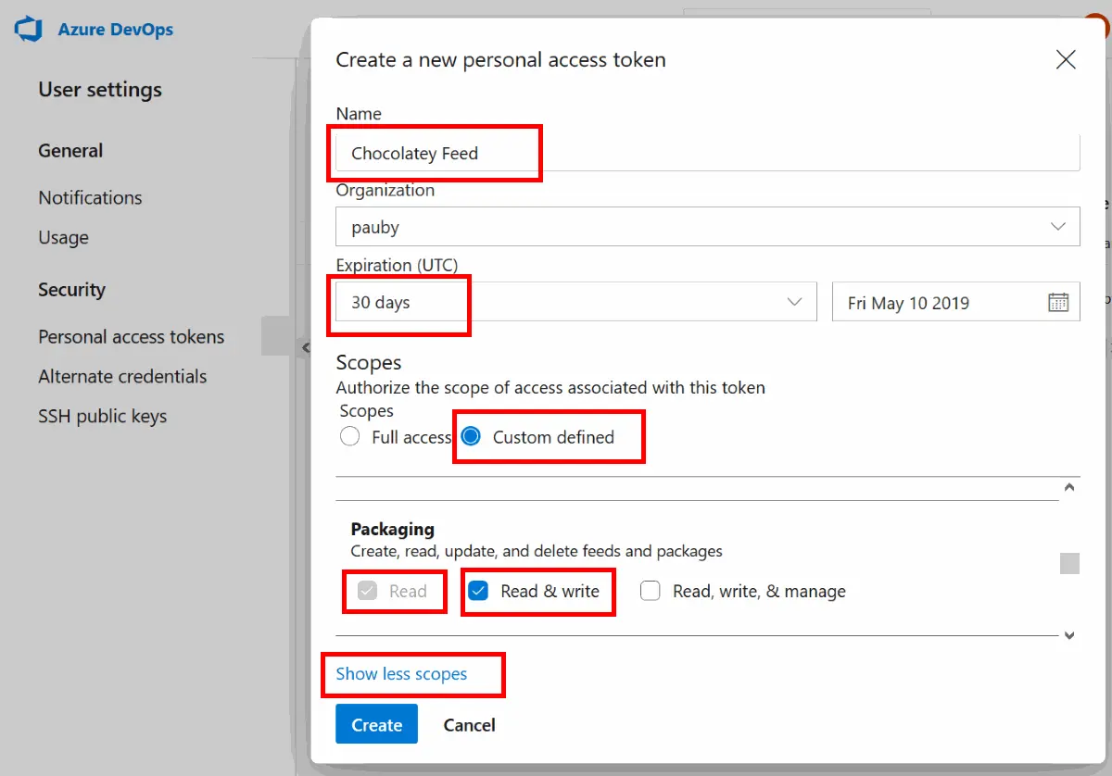Close the personal access token dialog
This screenshot has width=1112, height=776.
1066,60
